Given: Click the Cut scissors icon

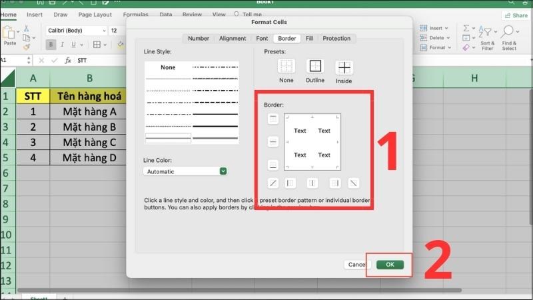Looking at the screenshot, I should (26, 29).
